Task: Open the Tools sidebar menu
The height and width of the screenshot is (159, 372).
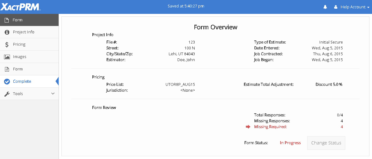Action: [29, 94]
